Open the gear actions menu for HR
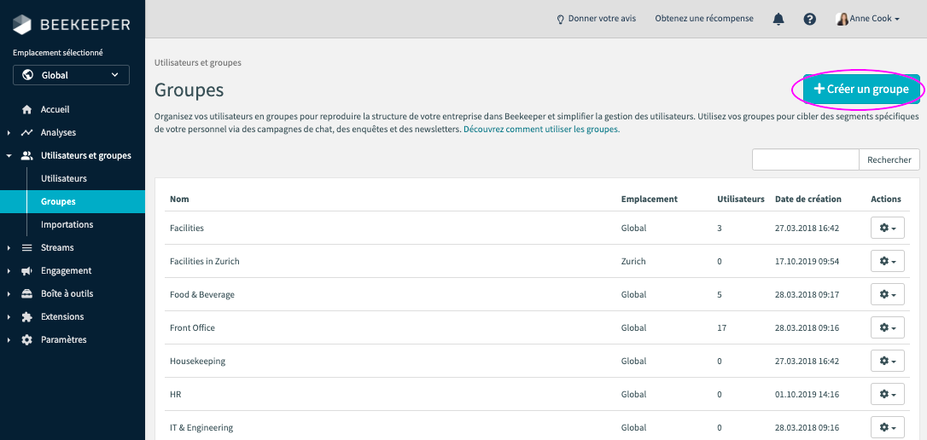927x440 pixels. (x=888, y=394)
